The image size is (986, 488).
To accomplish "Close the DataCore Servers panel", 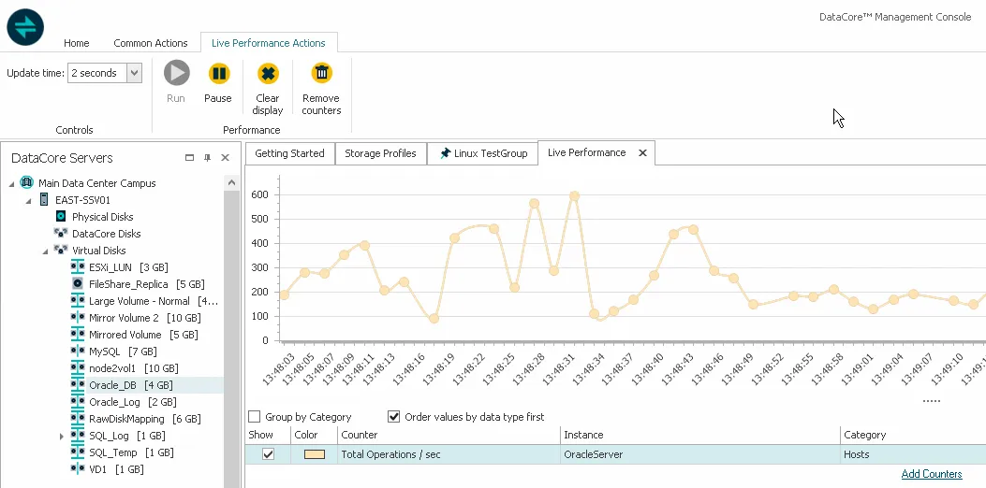I will (225, 158).
